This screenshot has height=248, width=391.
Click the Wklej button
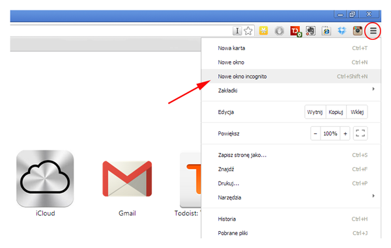click(357, 112)
